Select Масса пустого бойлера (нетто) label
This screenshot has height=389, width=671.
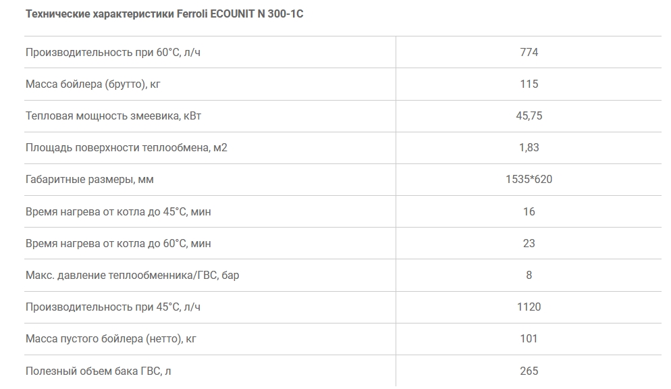click(111, 339)
